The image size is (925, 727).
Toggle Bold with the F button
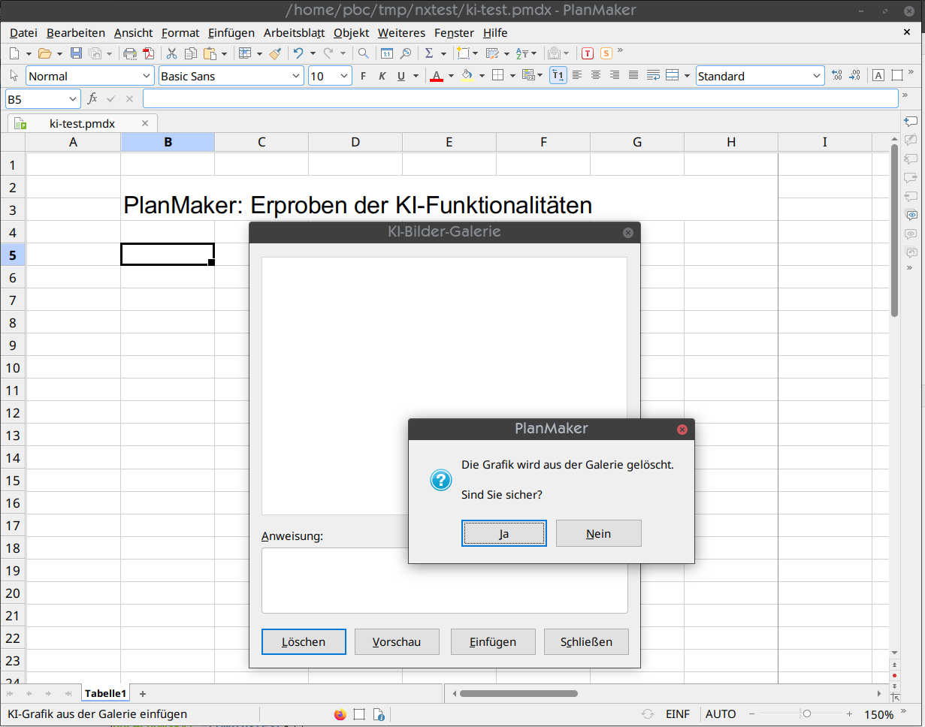coord(363,76)
